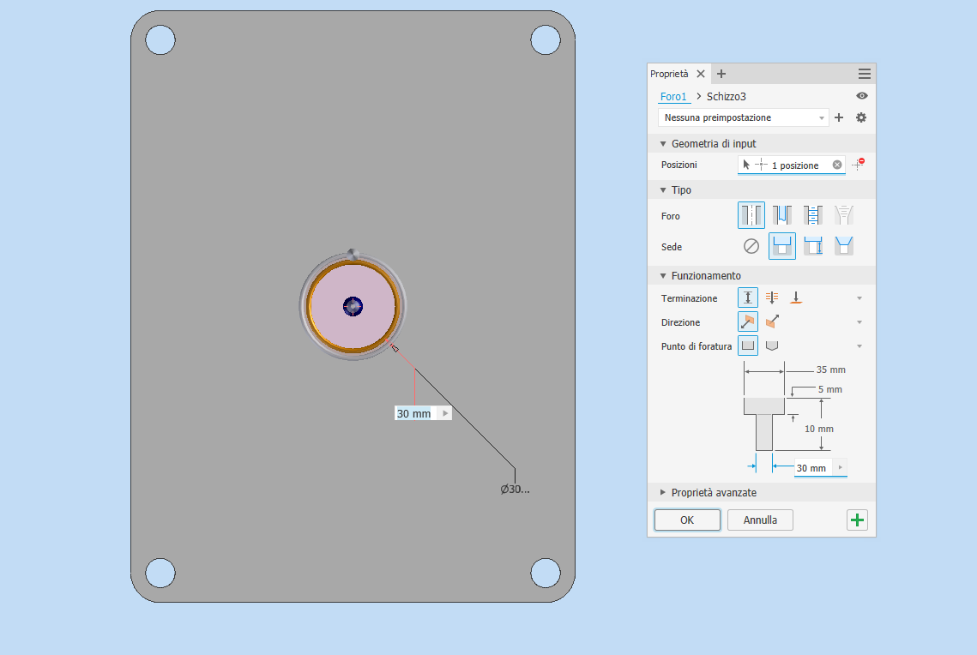Click the position selector arrow icon
The height and width of the screenshot is (655, 977).
pyautogui.click(x=746, y=165)
